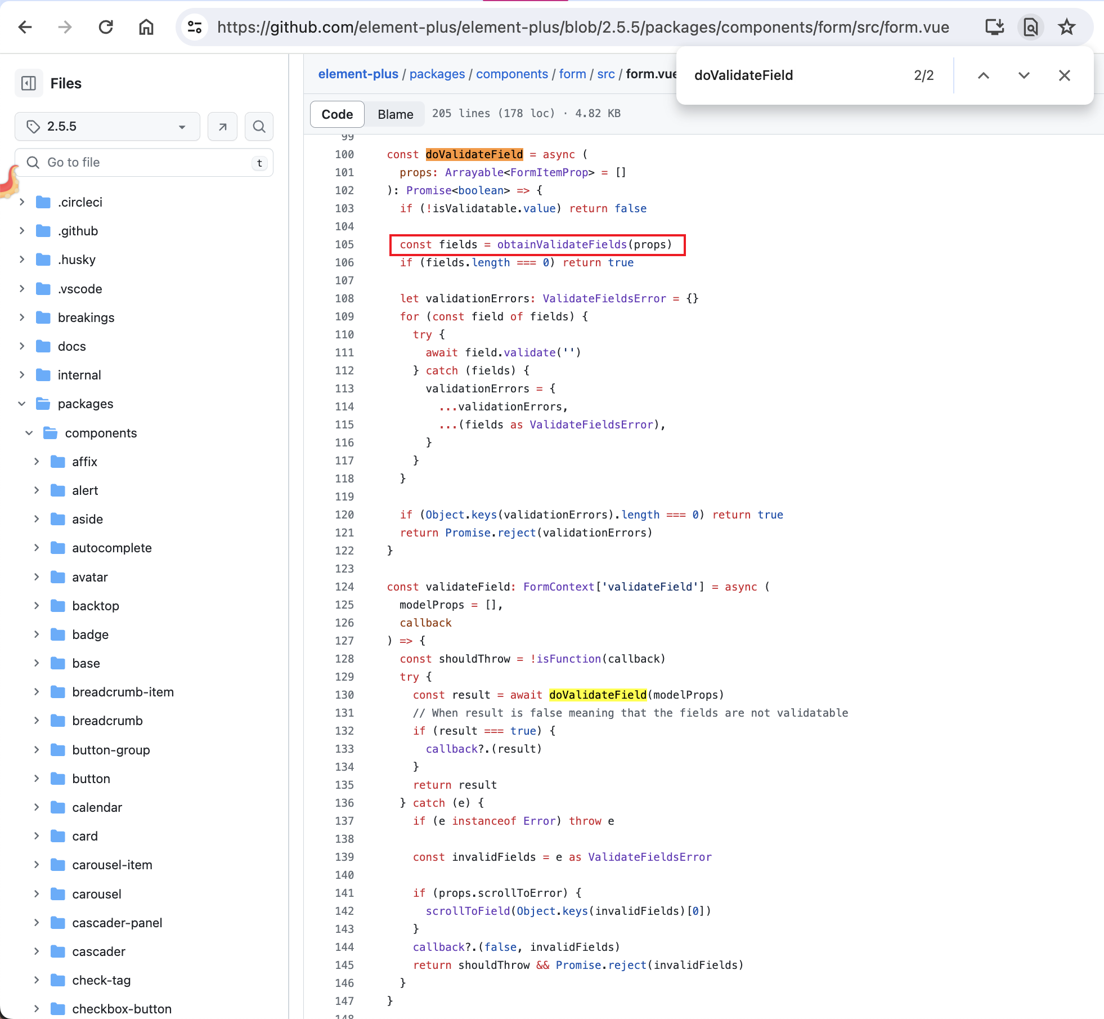Click the search files magnifier icon
The image size is (1104, 1019).
[259, 127]
